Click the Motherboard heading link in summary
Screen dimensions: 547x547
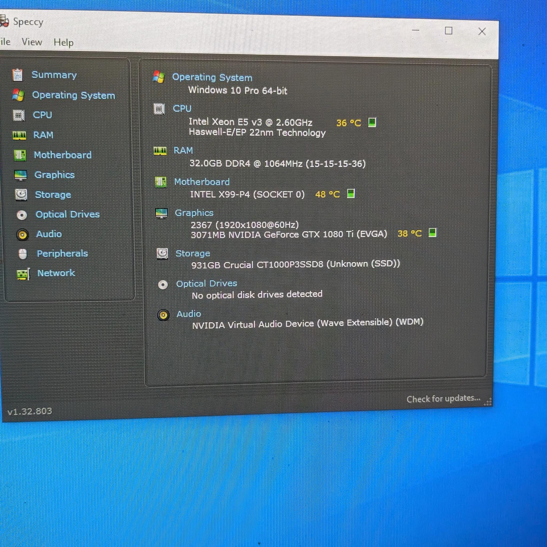point(202,182)
